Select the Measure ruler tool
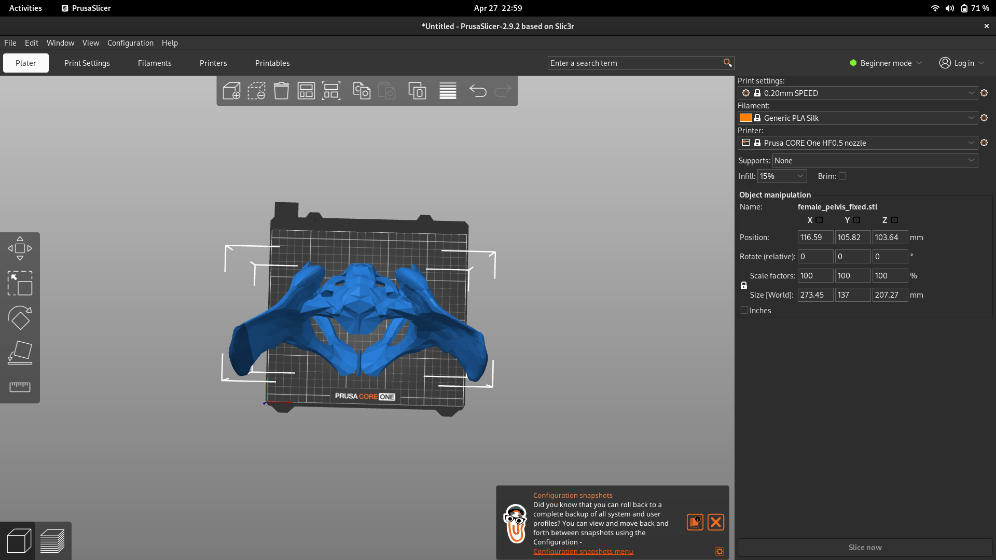This screenshot has width=996, height=560. pos(20,387)
